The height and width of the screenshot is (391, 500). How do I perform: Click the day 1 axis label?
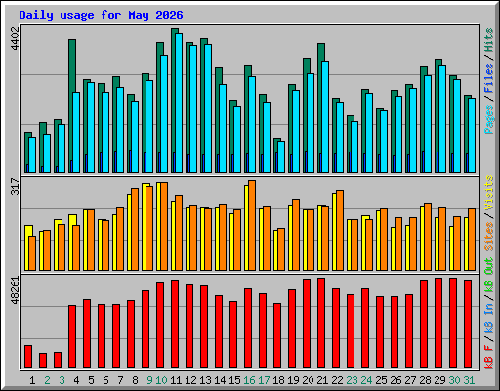click(32, 380)
